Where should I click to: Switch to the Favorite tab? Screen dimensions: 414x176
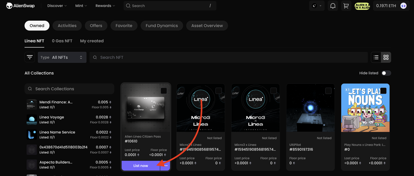(124, 26)
